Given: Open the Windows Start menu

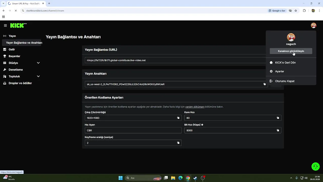Looking at the screenshot, I should click(x=121, y=178).
